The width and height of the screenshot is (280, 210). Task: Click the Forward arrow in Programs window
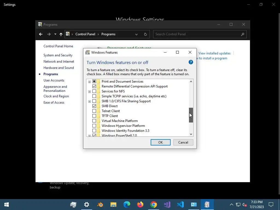click(x=49, y=34)
